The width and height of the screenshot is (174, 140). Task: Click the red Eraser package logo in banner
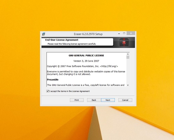pyautogui.click(x=124, y=42)
